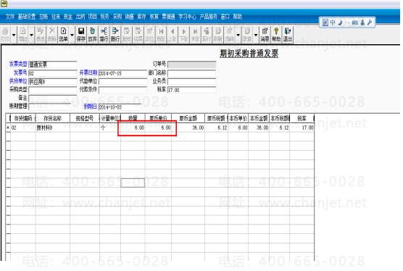Click the 计量单位 cell showing 个
The height and width of the screenshot is (271, 403).
pyautogui.click(x=110, y=128)
